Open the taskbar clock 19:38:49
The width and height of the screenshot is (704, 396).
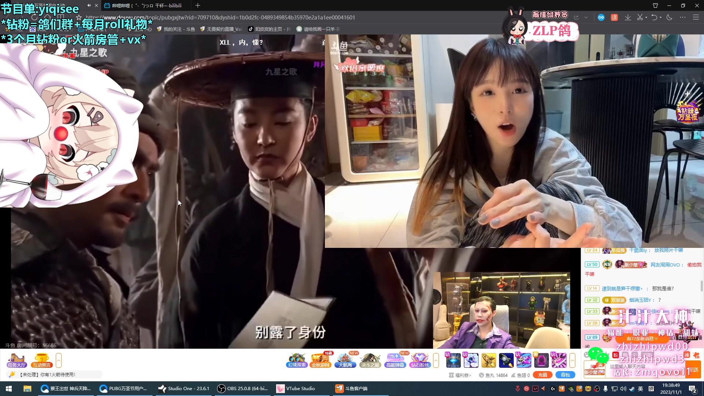671,389
